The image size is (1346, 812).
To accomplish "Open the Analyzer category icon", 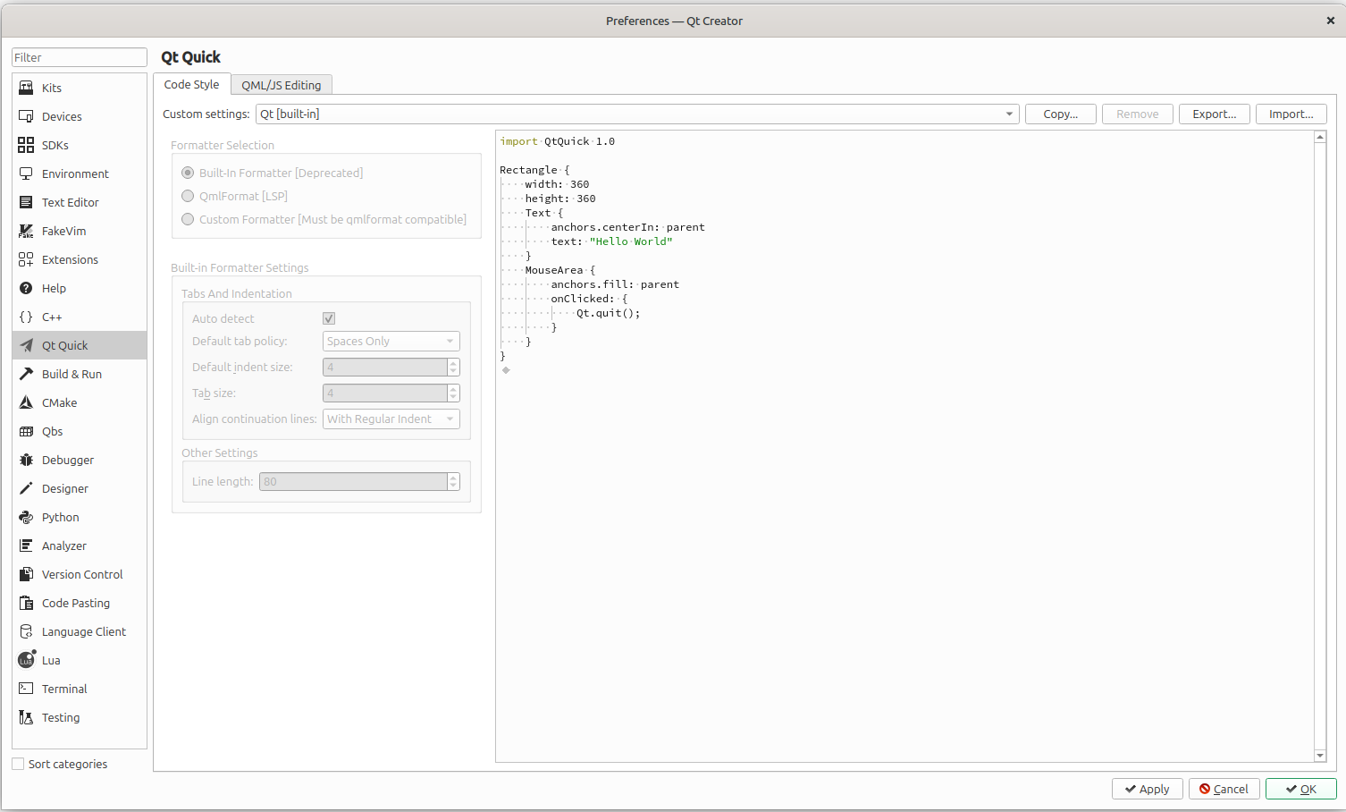I will point(26,546).
